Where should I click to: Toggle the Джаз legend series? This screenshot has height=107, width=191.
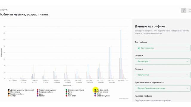(40, 94)
